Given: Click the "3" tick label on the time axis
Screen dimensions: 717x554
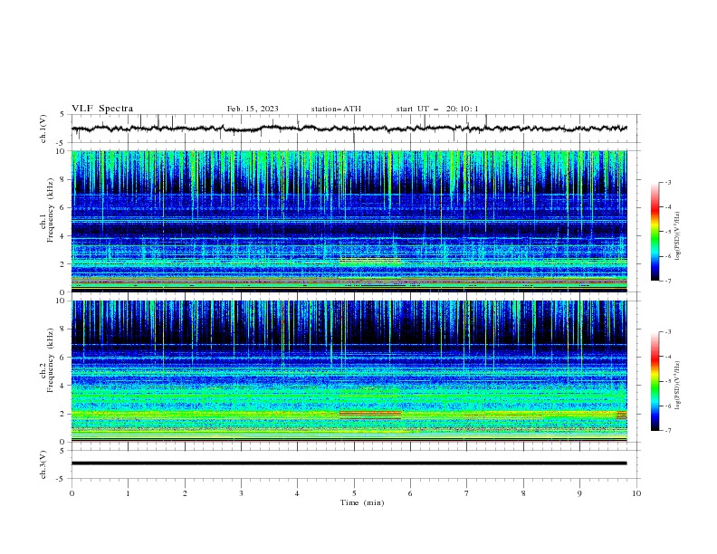Looking at the screenshot, I should (x=241, y=493).
